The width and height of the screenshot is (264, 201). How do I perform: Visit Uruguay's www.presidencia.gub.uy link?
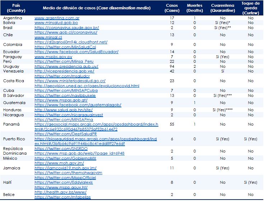(x=66, y=66)
